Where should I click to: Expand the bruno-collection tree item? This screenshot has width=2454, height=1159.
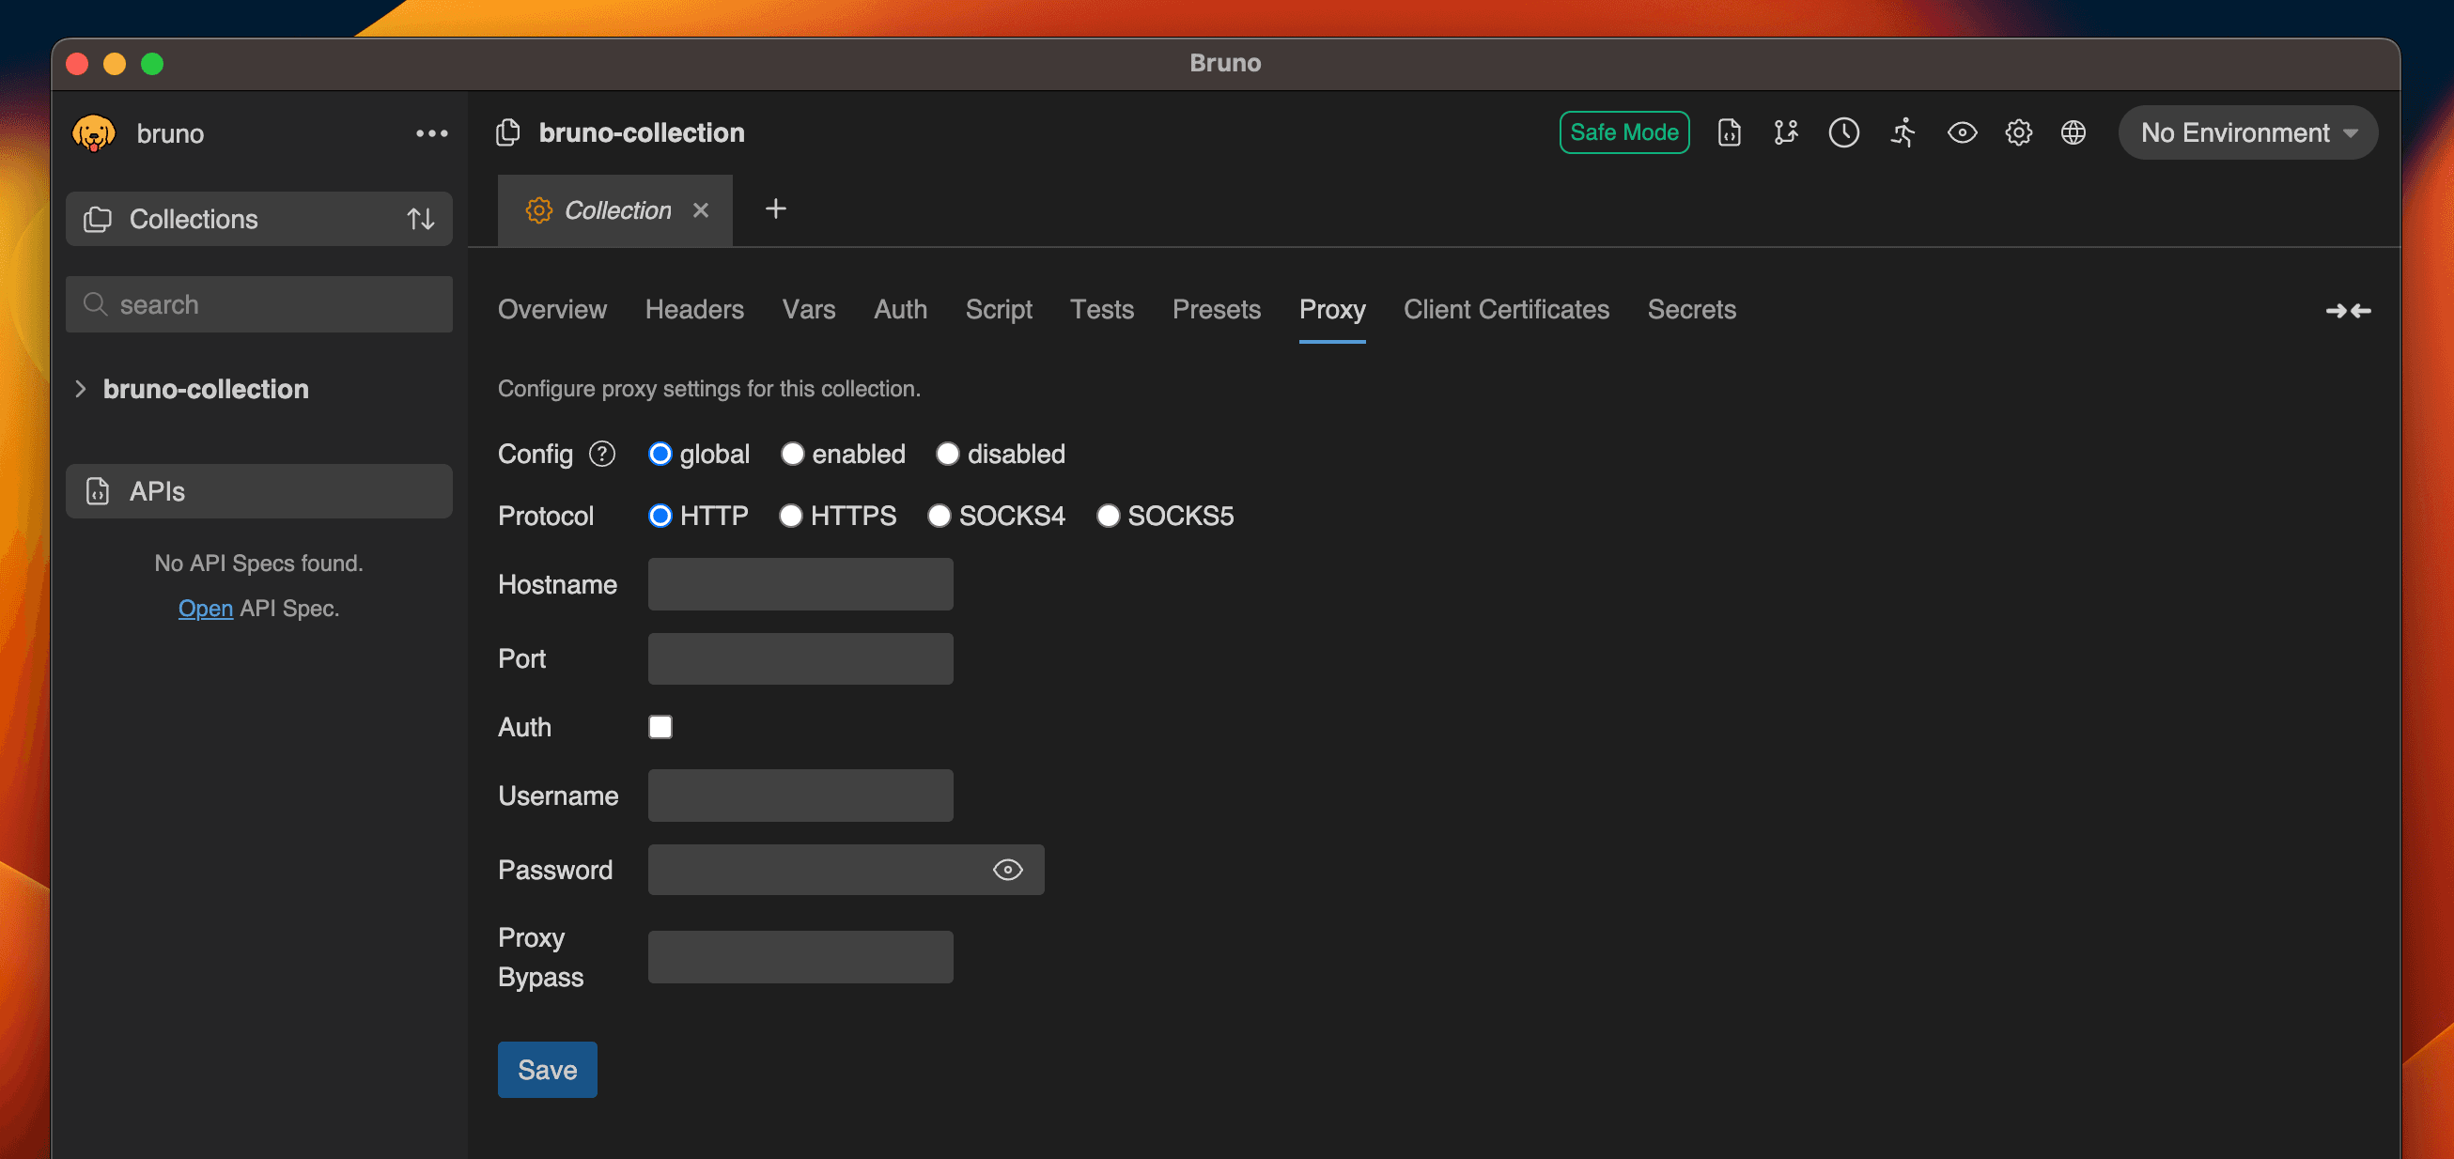(81, 389)
